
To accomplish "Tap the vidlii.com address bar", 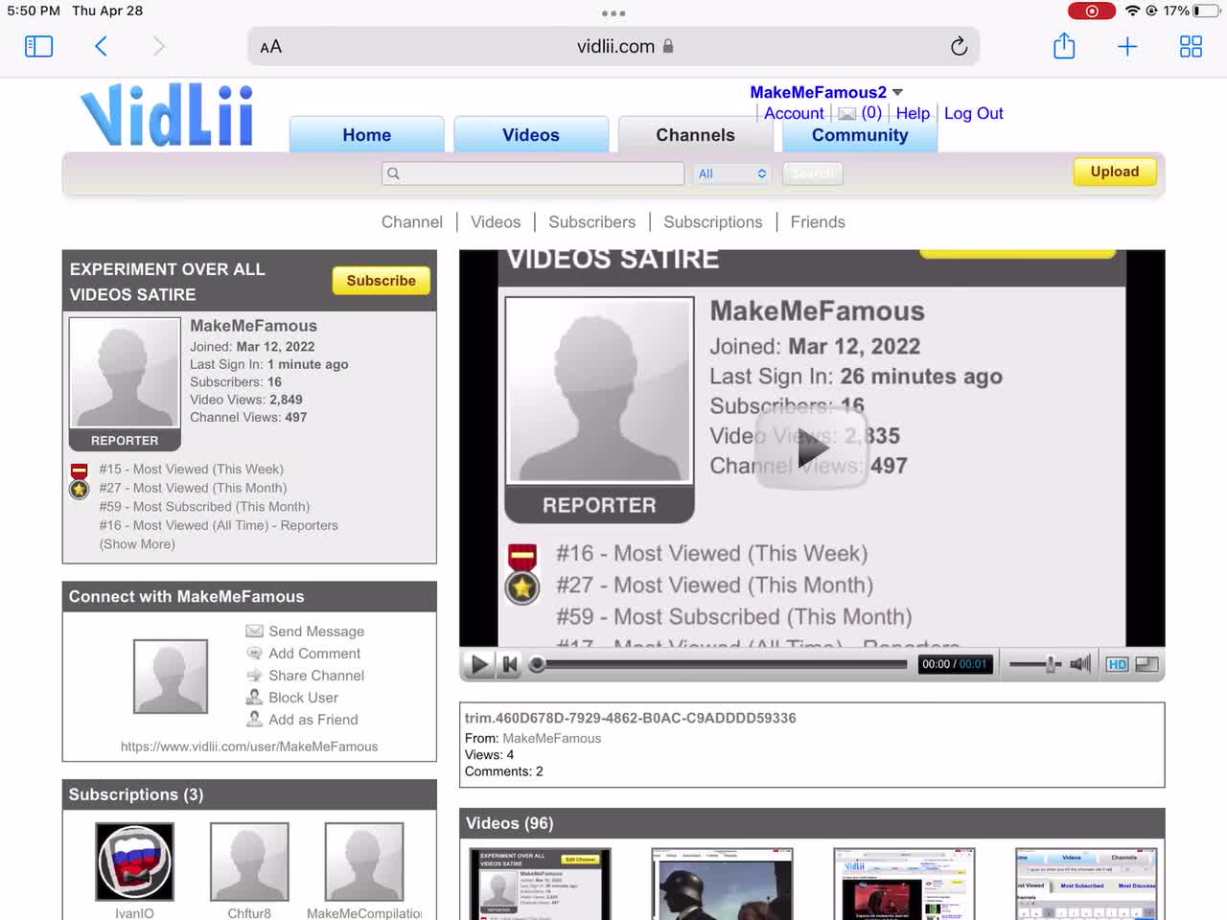I will tap(613, 46).
